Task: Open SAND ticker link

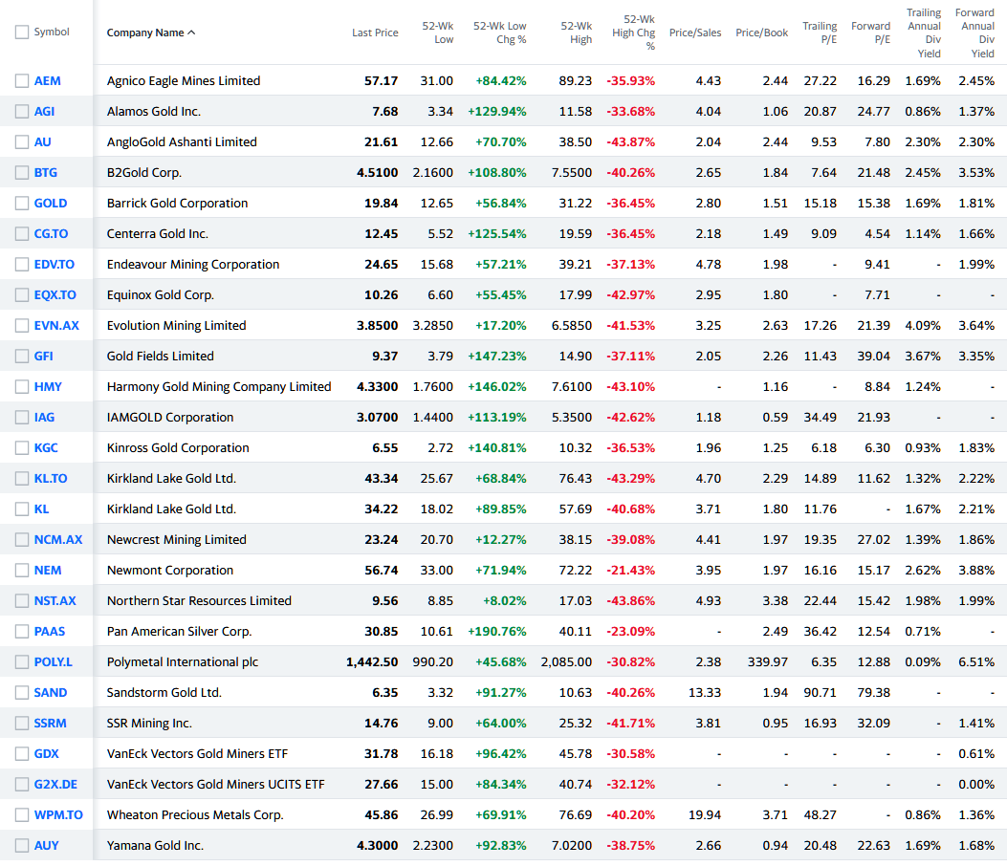Action: tap(51, 693)
